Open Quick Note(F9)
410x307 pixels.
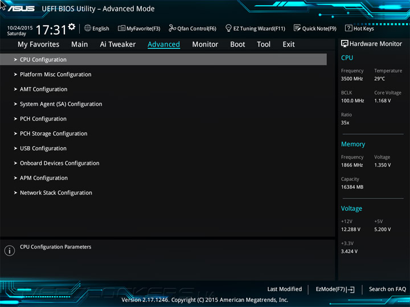[x=315, y=28]
